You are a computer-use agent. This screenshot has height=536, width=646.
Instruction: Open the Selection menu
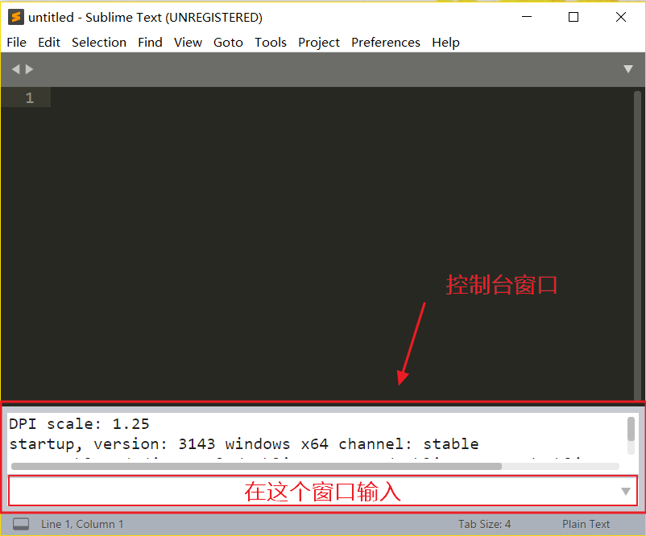(x=99, y=43)
